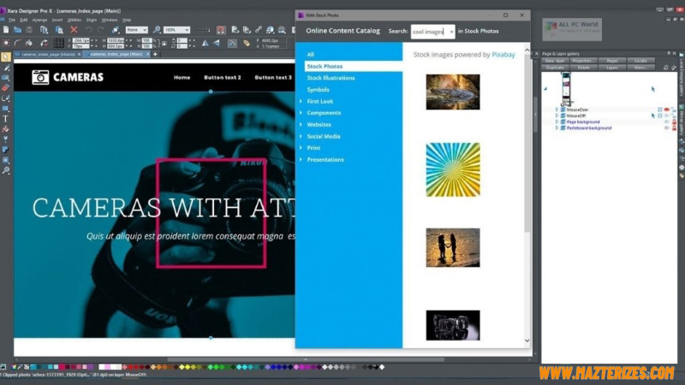Select the Shadow tool
The width and height of the screenshot is (685, 385).
point(6,150)
